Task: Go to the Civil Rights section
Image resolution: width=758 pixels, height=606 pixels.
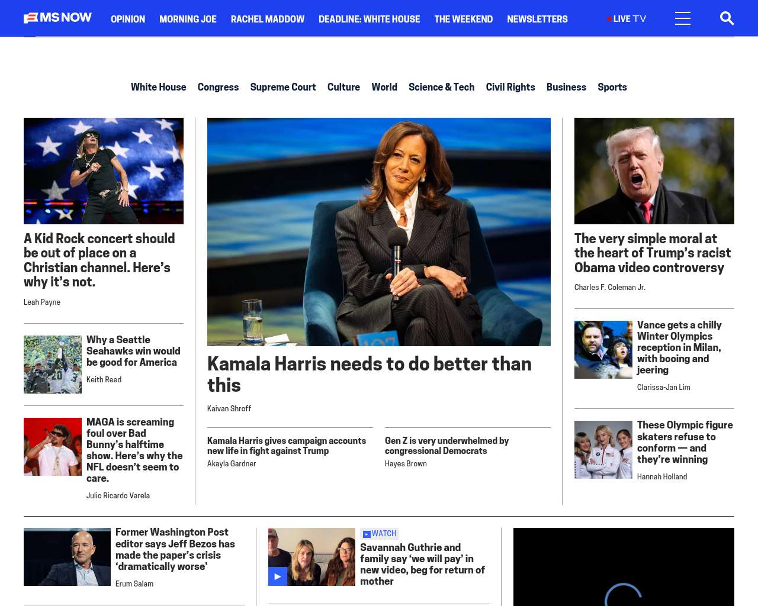Action: [x=510, y=87]
